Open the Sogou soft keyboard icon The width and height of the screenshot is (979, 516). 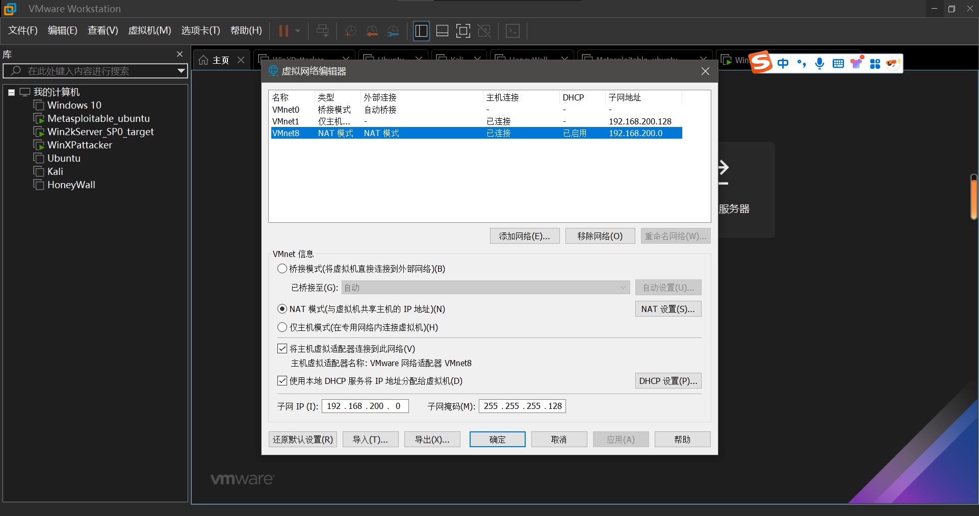(x=838, y=63)
